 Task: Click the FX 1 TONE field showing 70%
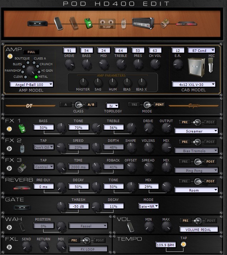click(x=79, y=127)
